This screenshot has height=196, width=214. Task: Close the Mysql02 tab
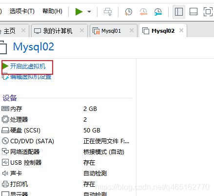click(x=181, y=30)
